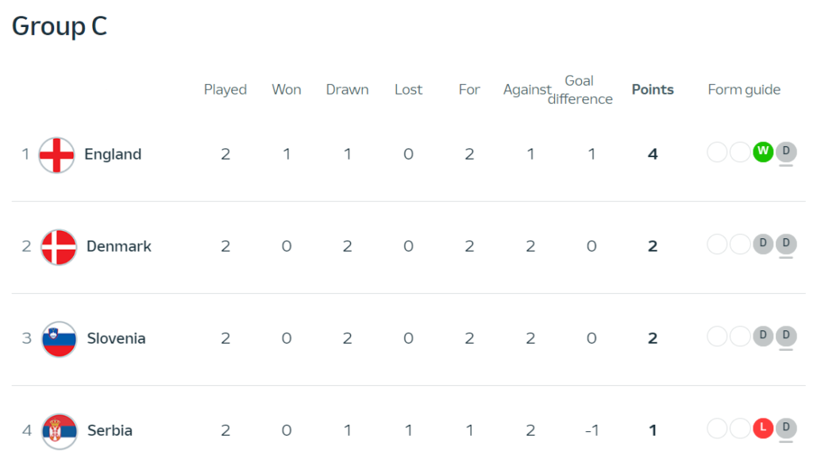This screenshot has width=813, height=470.
Task: Click Slovenia's latest D form badge
Action: tap(786, 336)
